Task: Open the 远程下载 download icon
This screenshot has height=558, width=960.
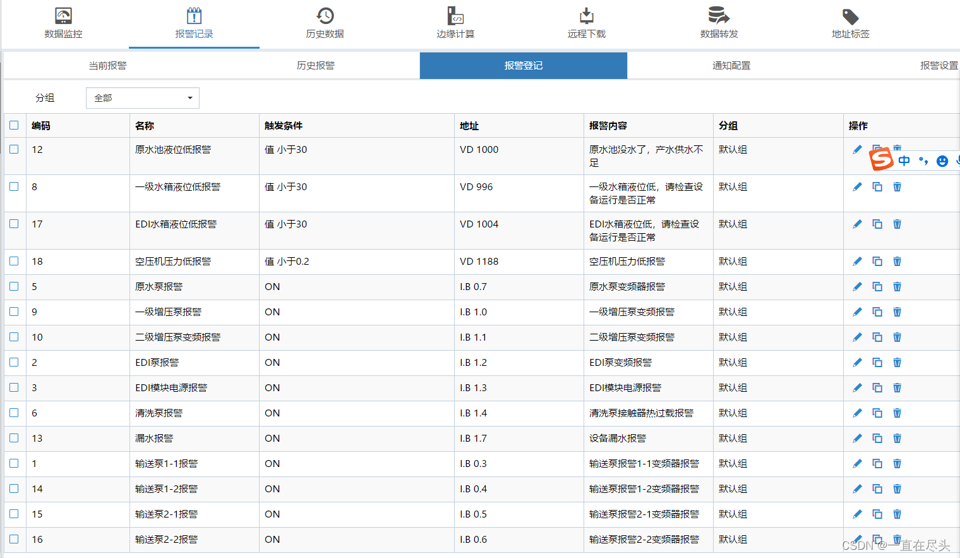Action: tap(587, 16)
